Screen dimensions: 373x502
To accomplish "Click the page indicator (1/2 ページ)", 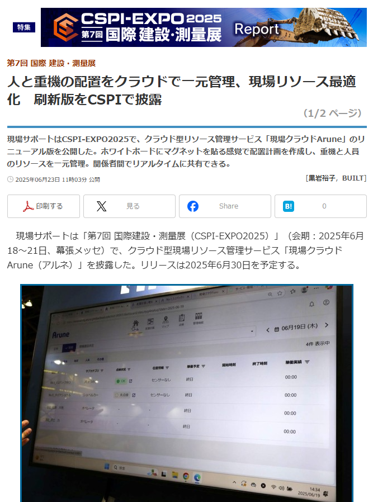I will click(x=333, y=113).
